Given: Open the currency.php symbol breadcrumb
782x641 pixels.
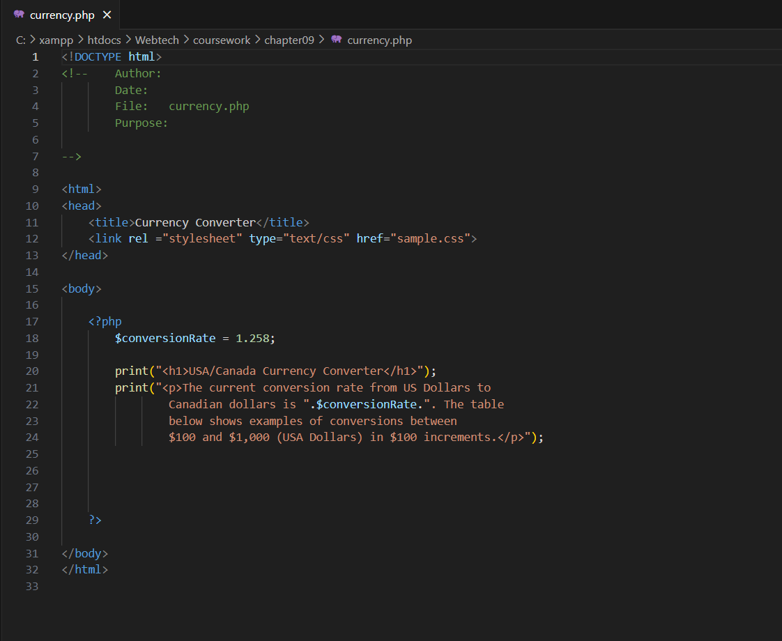Looking at the screenshot, I should [x=380, y=40].
